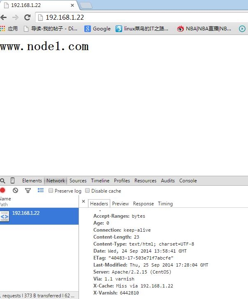This screenshot has height=299, width=248.
Task: Open the Timing tab
Action: tap(165, 204)
